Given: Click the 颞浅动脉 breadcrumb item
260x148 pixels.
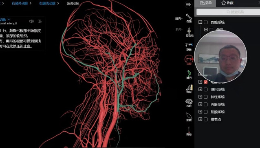Looking at the screenshot, I should [73, 3].
